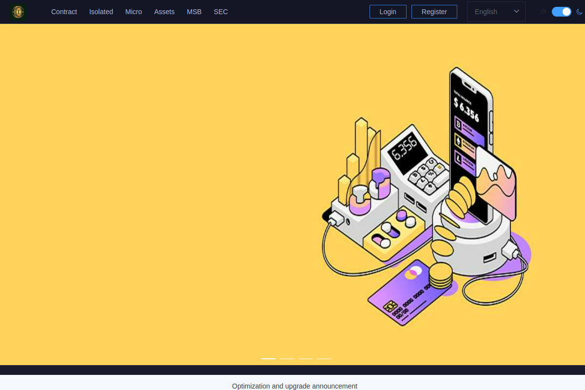585x390 pixels.
Task: Select the first carousel slide indicator
Action: coord(269,358)
